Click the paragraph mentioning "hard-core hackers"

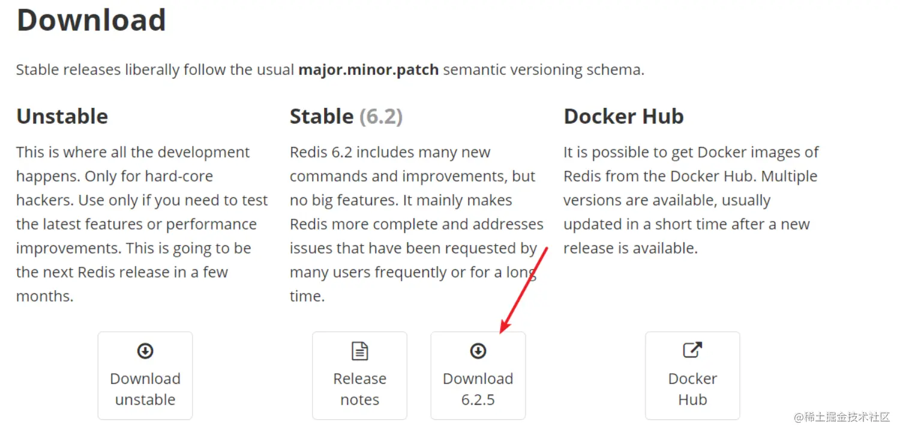[x=142, y=224]
